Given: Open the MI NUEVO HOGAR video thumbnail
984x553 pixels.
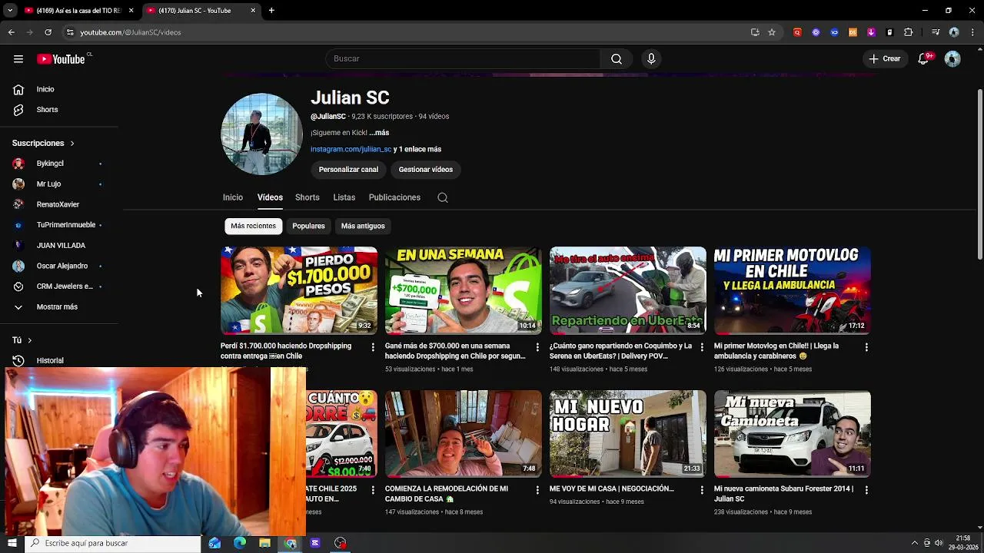Looking at the screenshot, I should pyautogui.click(x=627, y=434).
